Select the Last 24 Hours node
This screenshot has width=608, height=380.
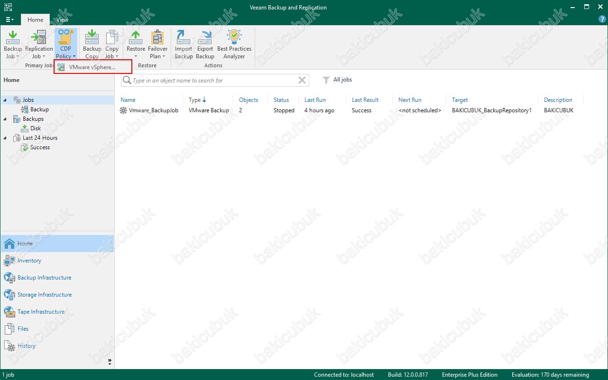click(x=40, y=138)
